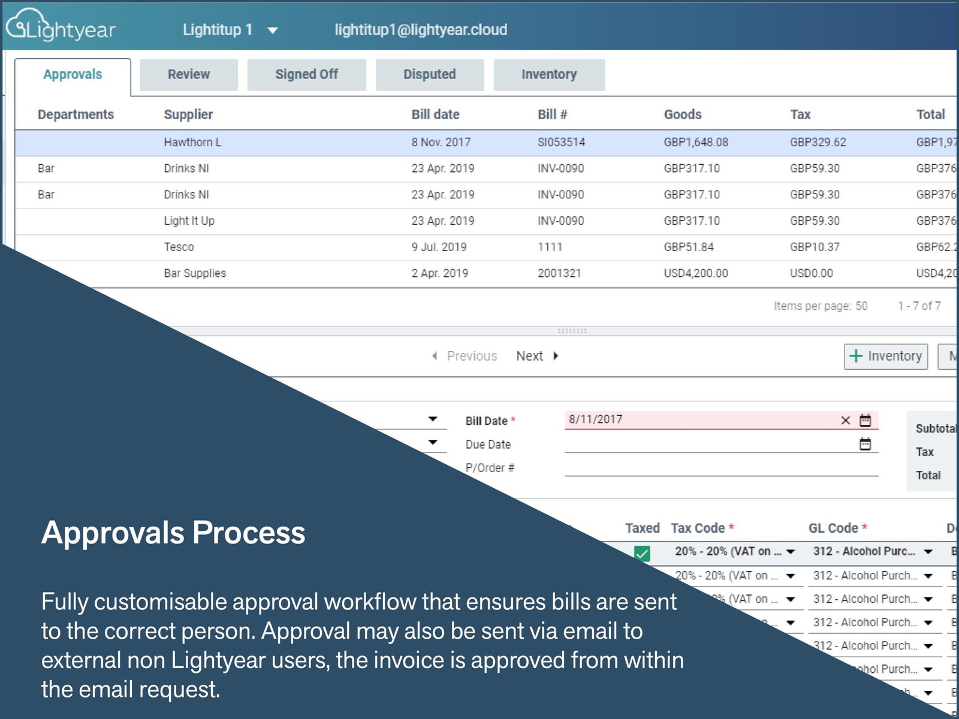This screenshot has height=719, width=959.
Task: Click the lightitup1@lightyear.cloud email address
Action: click(x=421, y=29)
